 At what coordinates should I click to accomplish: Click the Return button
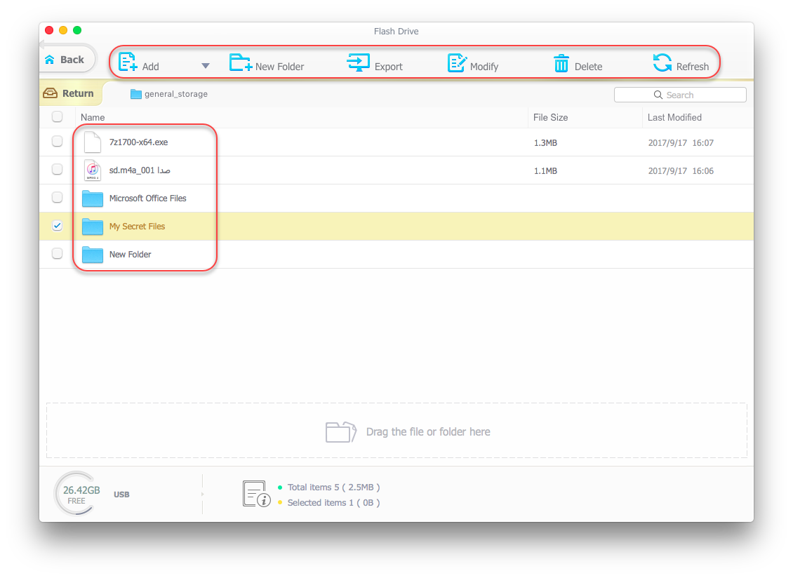[70, 93]
